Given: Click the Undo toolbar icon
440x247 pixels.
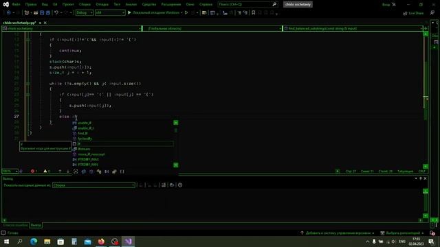Looking at the screenshot, I should click(56, 12).
